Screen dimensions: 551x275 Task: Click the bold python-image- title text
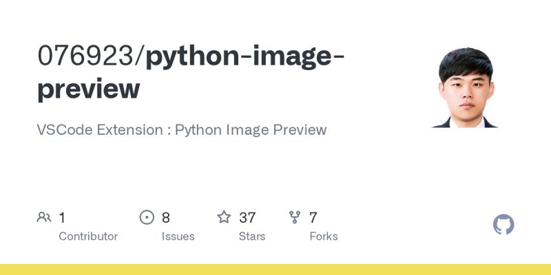tap(245, 58)
